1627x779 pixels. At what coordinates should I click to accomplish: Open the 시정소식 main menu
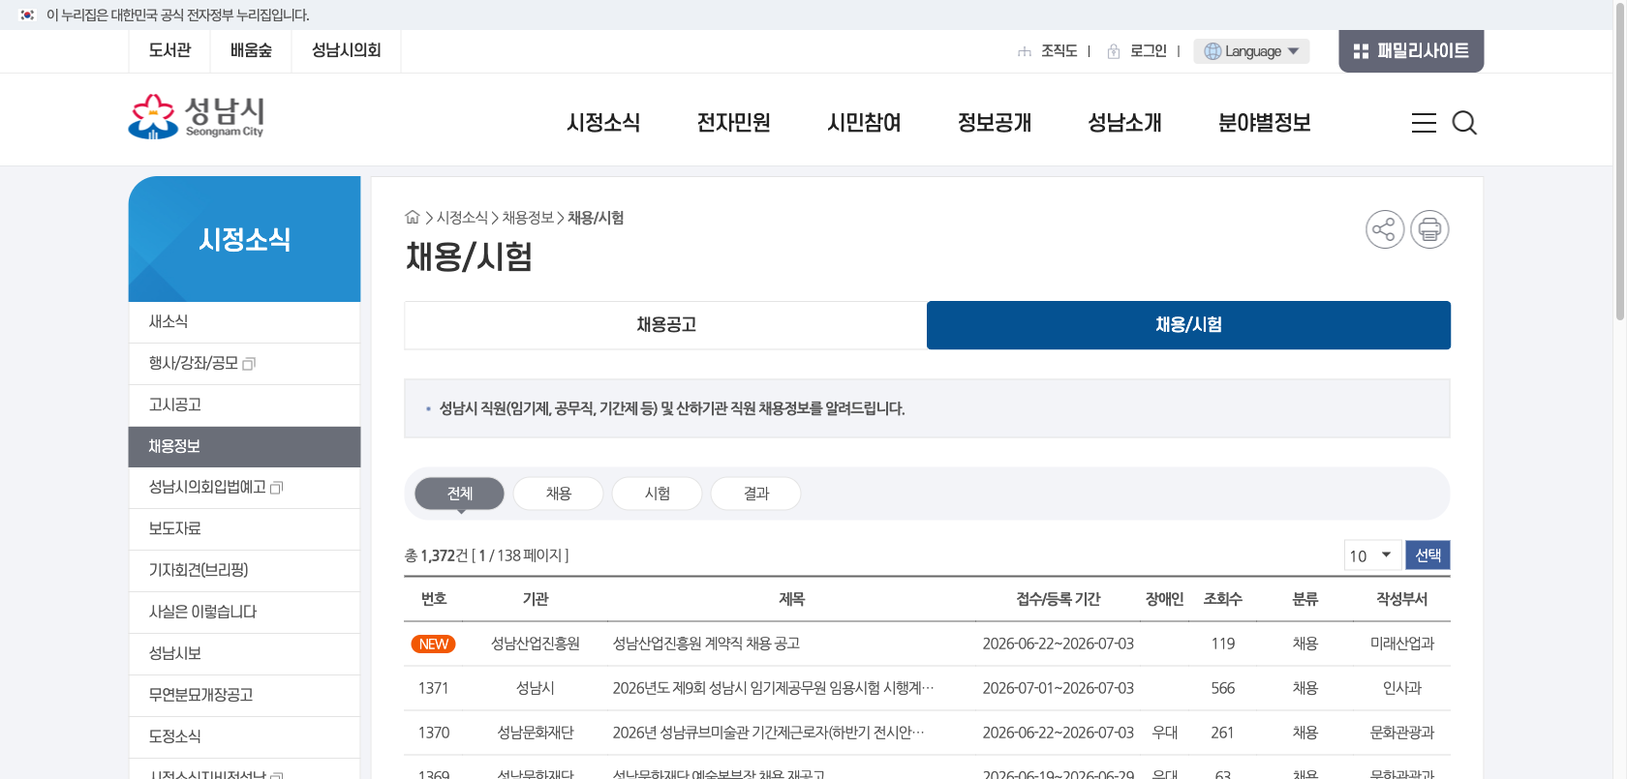(x=603, y=123)
